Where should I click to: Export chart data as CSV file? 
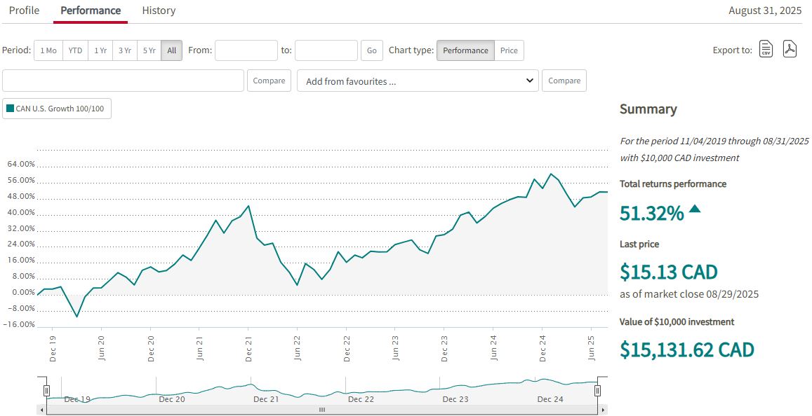coord(766,50)
